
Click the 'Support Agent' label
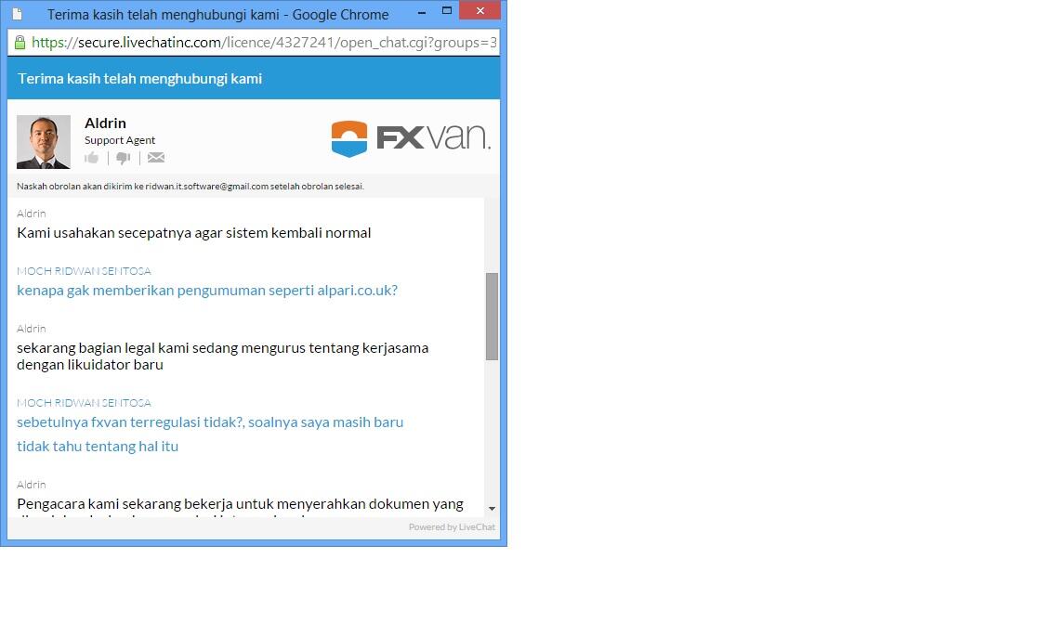click(120, 140)
